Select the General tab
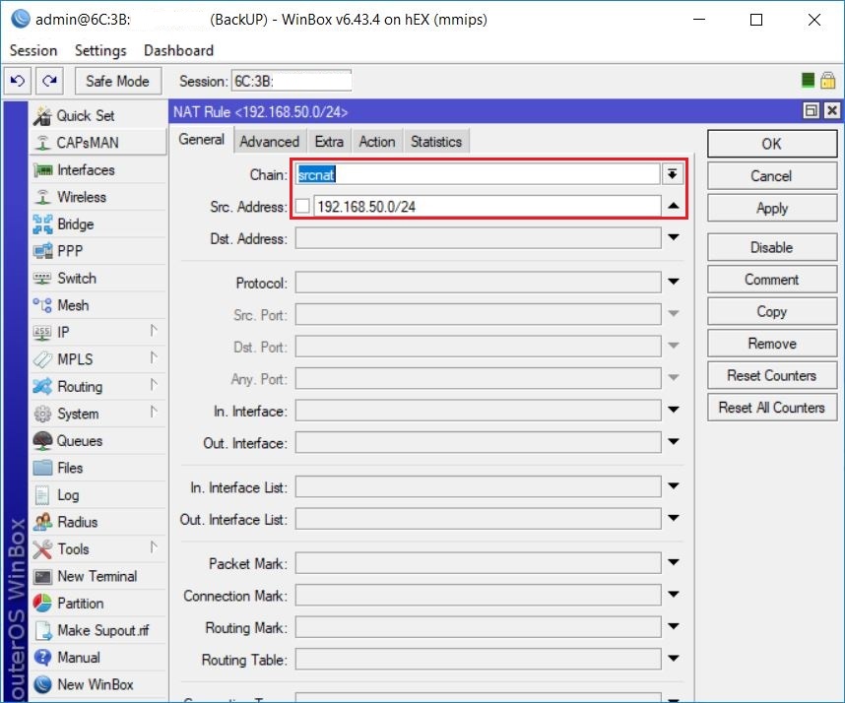Viewport: 845px width, 703px height. click(x=202, y=140)
